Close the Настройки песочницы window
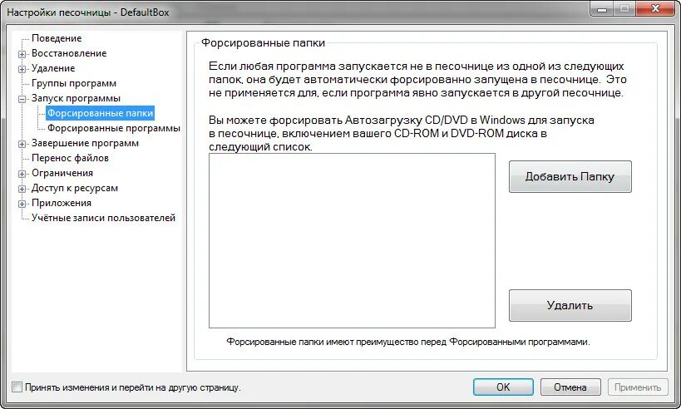Screen dimensions: 681x409 (656, 8)
